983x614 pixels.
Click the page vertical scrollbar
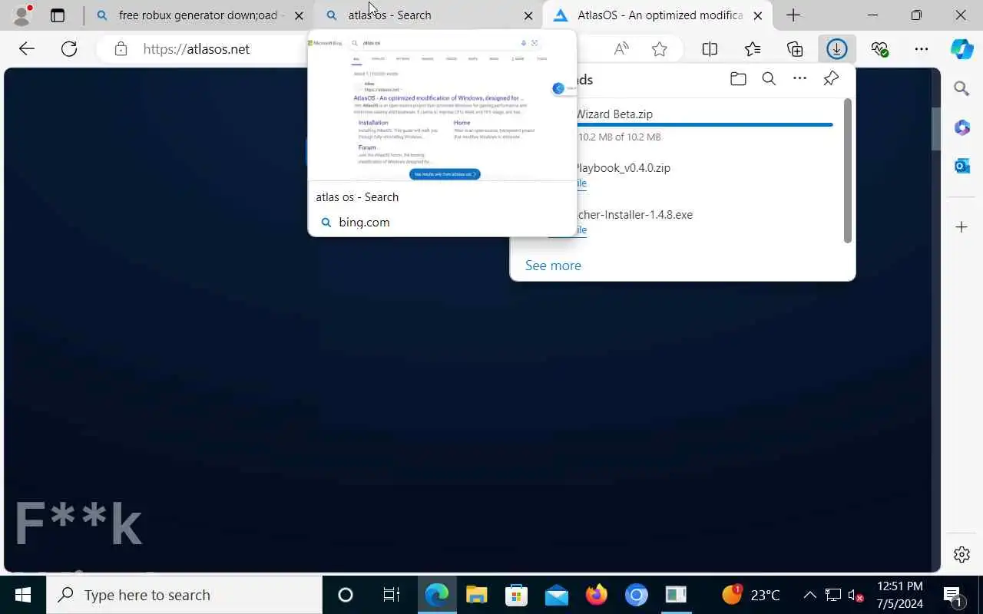coord(936,127)
